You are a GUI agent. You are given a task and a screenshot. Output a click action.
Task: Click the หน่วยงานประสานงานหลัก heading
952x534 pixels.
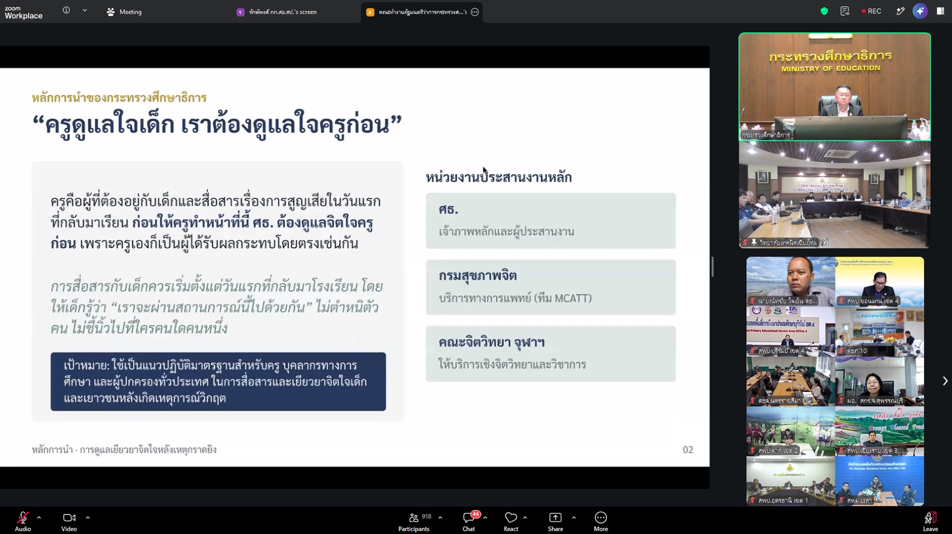pyautogui.click(x=499, y=177)
